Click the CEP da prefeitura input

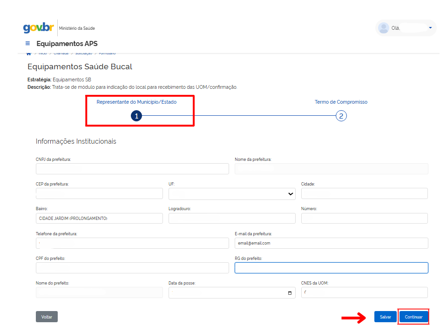[99, 193]
